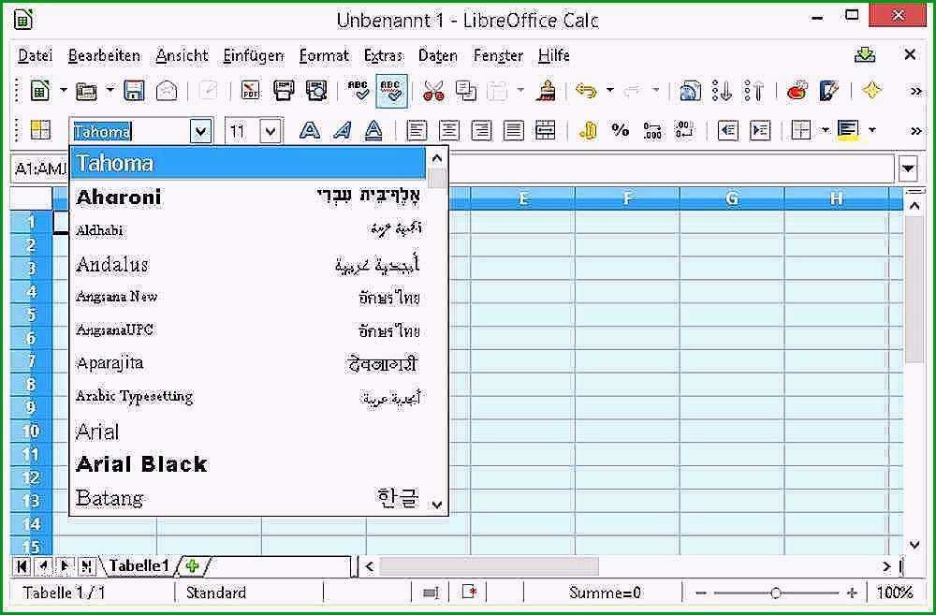Screen dimensions: 936x615
Task: Open the Styles and Formatting icon
Action: click(x=40, y=130)
